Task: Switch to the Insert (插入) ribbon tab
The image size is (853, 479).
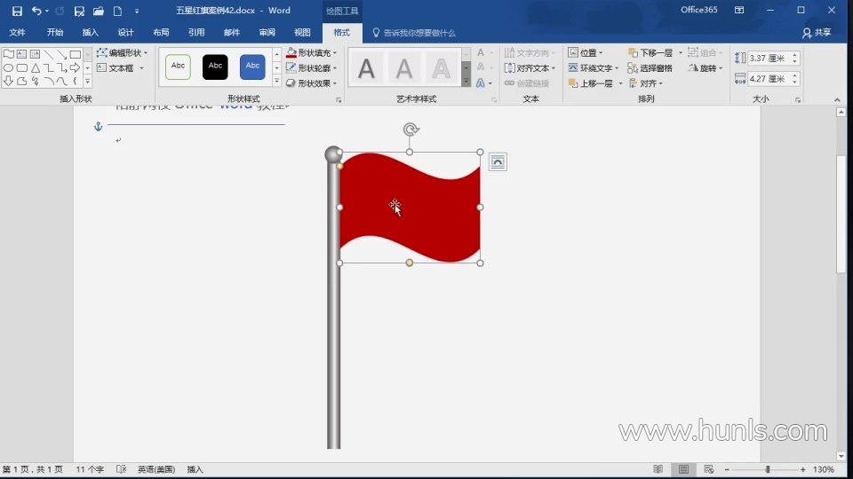Action: (91, 33)
